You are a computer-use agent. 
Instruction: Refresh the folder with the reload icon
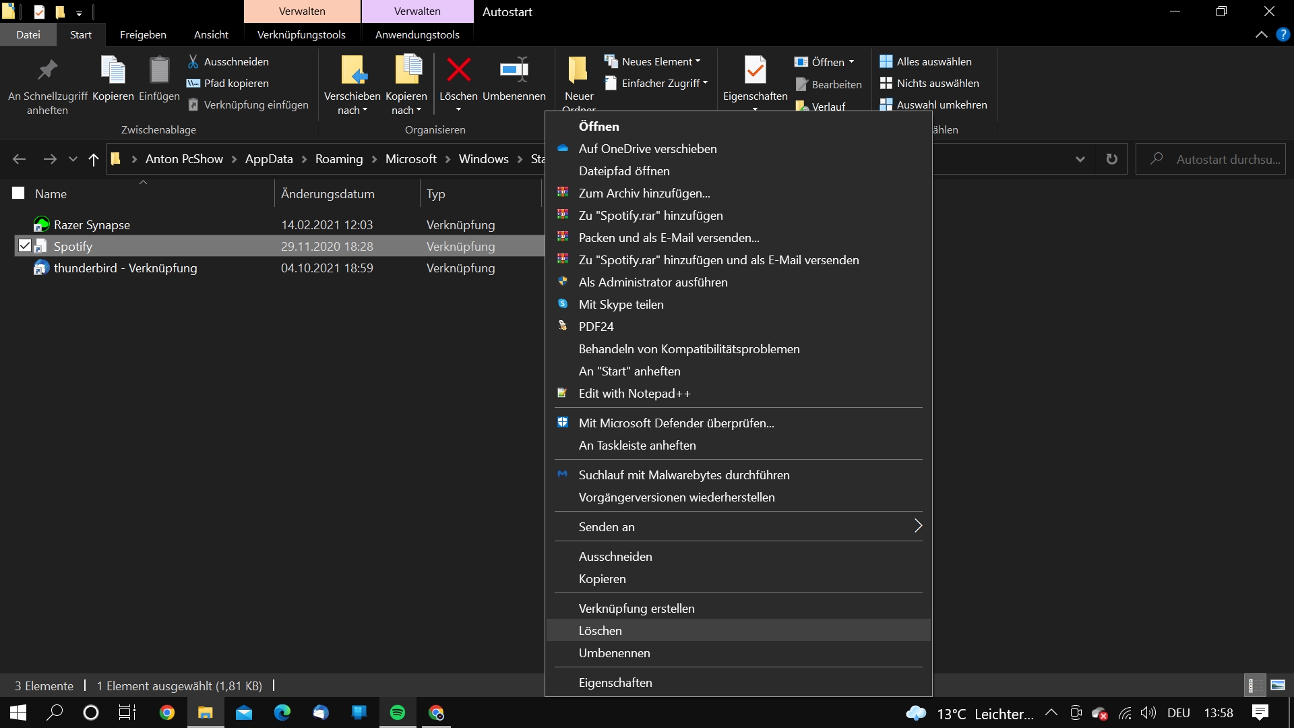1111,159
